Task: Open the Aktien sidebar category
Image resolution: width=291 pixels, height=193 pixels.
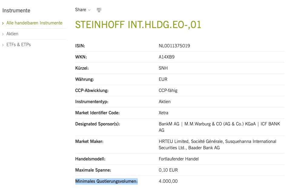Action: point(12,34)
